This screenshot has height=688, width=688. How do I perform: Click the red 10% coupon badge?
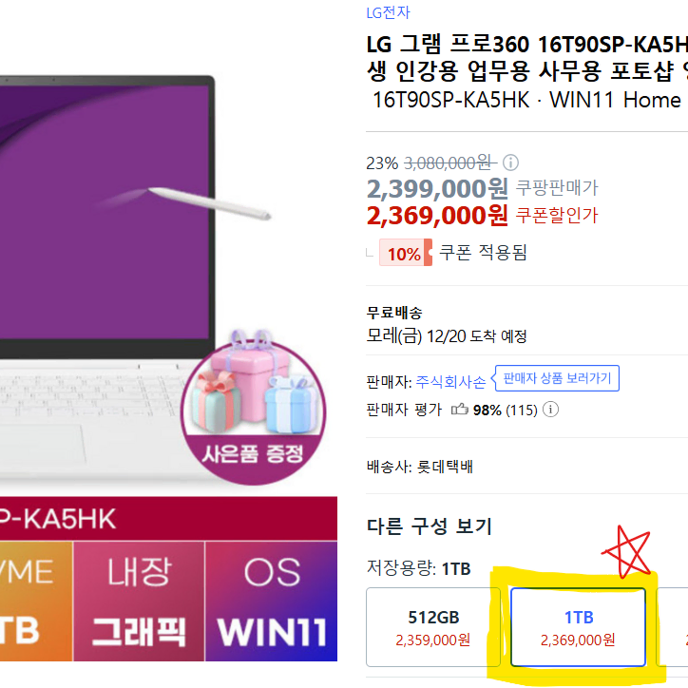[x=406, y=253]
